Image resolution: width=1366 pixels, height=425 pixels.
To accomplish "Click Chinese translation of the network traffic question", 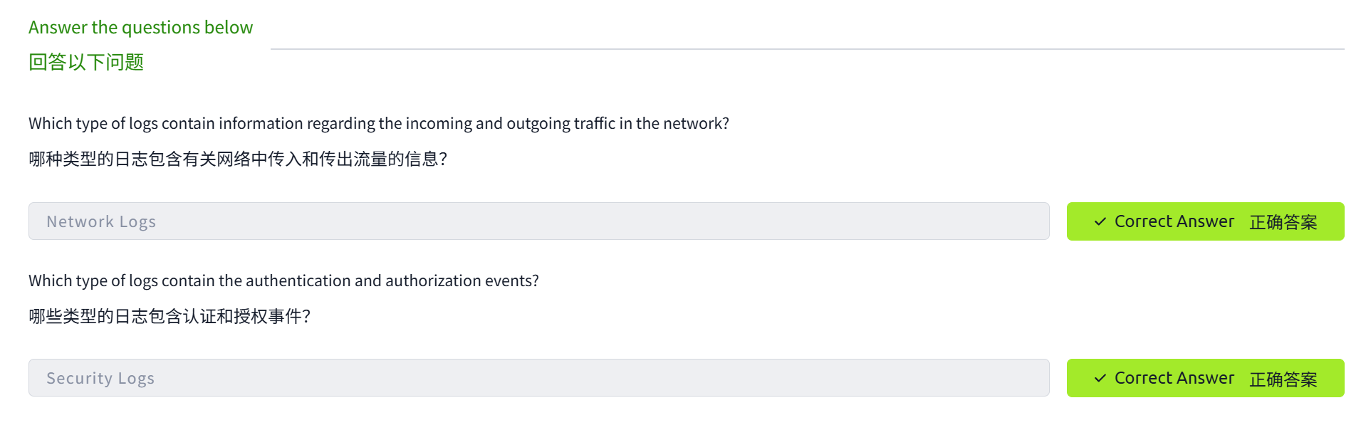I will click(238, 159).
